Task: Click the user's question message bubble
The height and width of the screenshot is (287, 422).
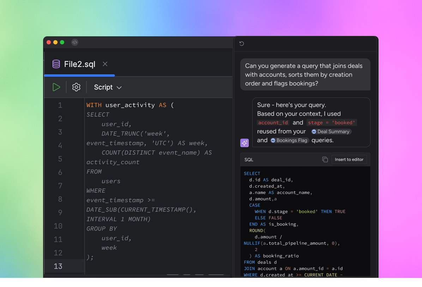Action: (305, 74)
